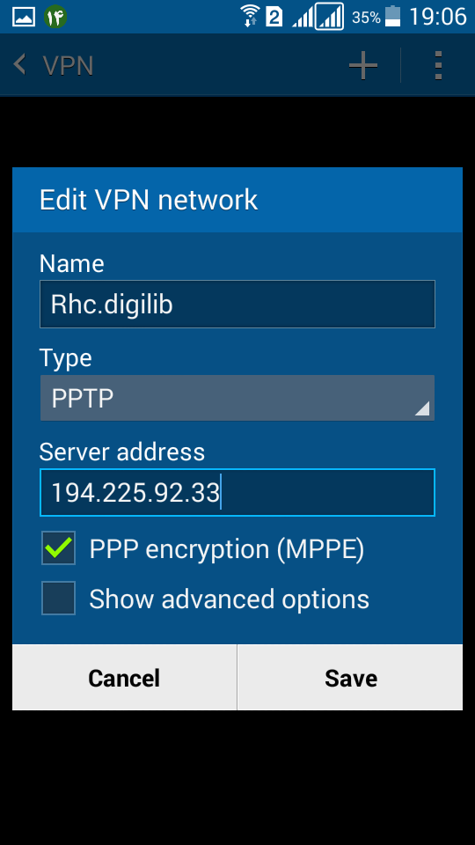Tap the picture notification icon in status bar
475x845 pixels.
pos(23,17)
